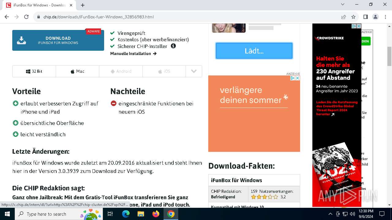Image resolution: width=392 pixels, height=220 pixels.
Task: Click the Chrome forward arrow
Action: [x=17, y=17]
